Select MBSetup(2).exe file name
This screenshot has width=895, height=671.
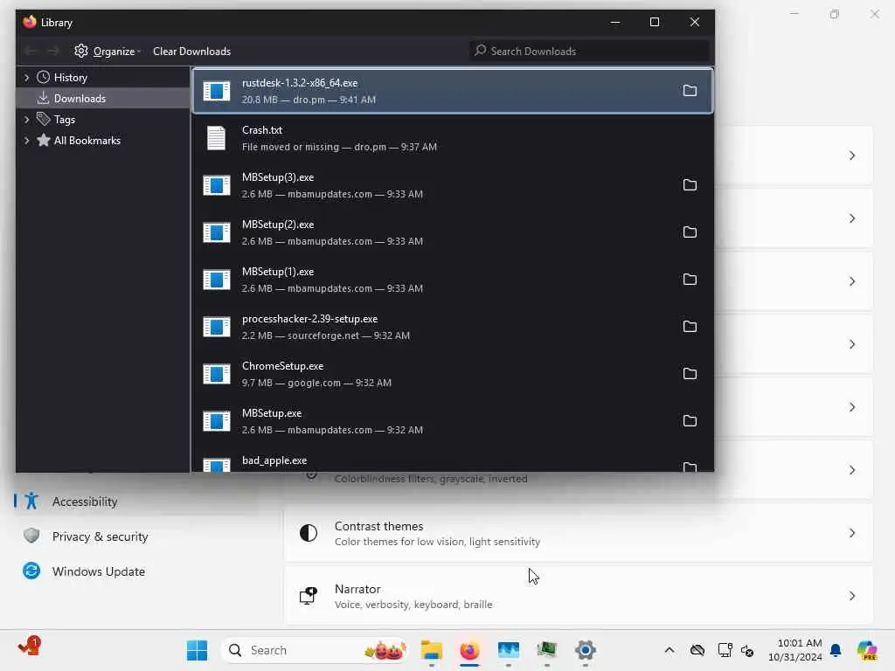(x=278, y=225)
